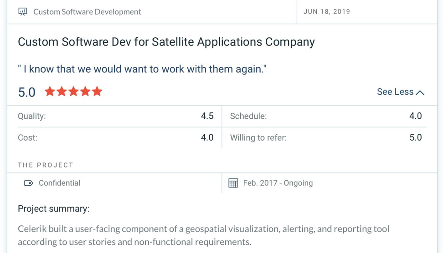Select the Quality 4.5 score row
This screenshot has width=444, height=253.
click(x=116, y=116)
